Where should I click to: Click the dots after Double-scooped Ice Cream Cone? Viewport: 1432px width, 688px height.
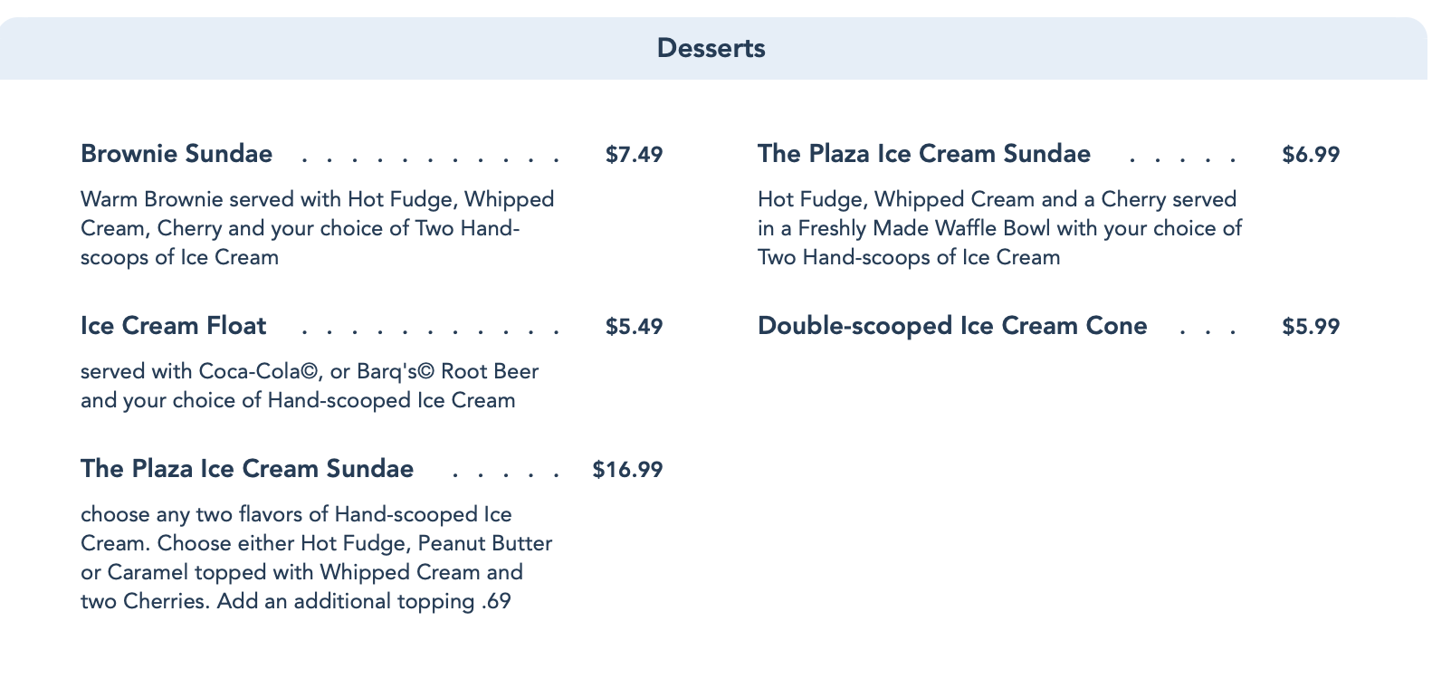(1208, 331)
